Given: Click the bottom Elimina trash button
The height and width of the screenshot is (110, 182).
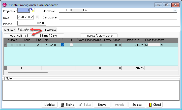Looking at the screenshot, I should [67, 105].
